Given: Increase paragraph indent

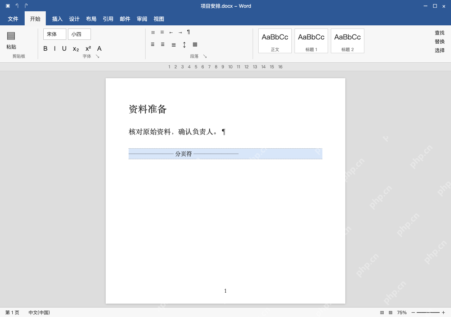Looking at the screenshot, I should [x=180, y=32].
